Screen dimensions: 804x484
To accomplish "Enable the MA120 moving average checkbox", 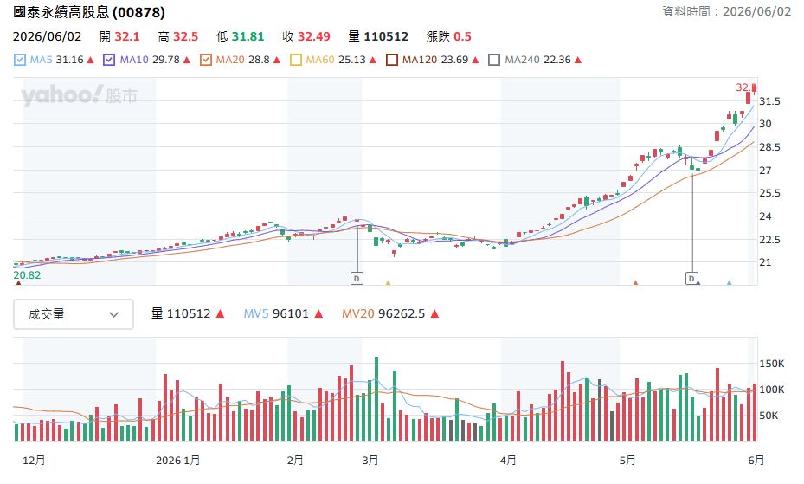I will (392, 60).
